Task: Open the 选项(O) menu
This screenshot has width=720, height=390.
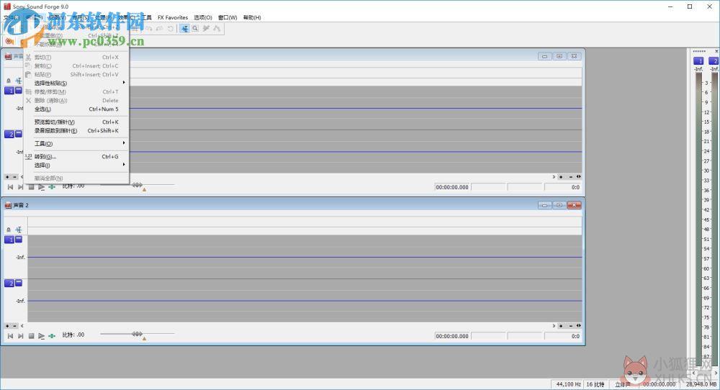Action: point(203,17)
